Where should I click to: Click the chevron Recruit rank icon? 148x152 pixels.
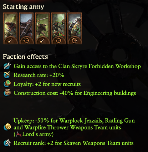pyautogui.click(x=7, y=143)
